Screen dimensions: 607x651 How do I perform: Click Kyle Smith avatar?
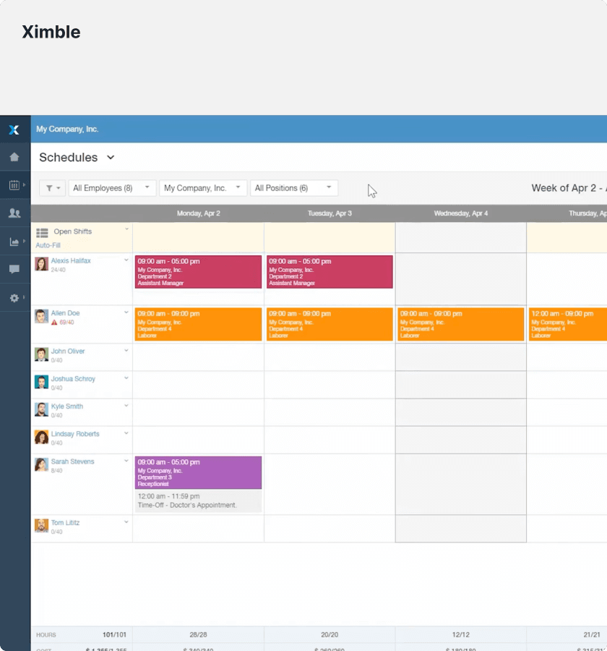point(41,409)
